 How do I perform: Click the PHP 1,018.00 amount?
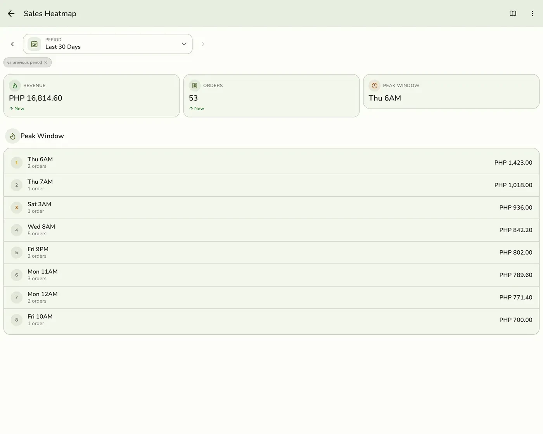(513, 185)
